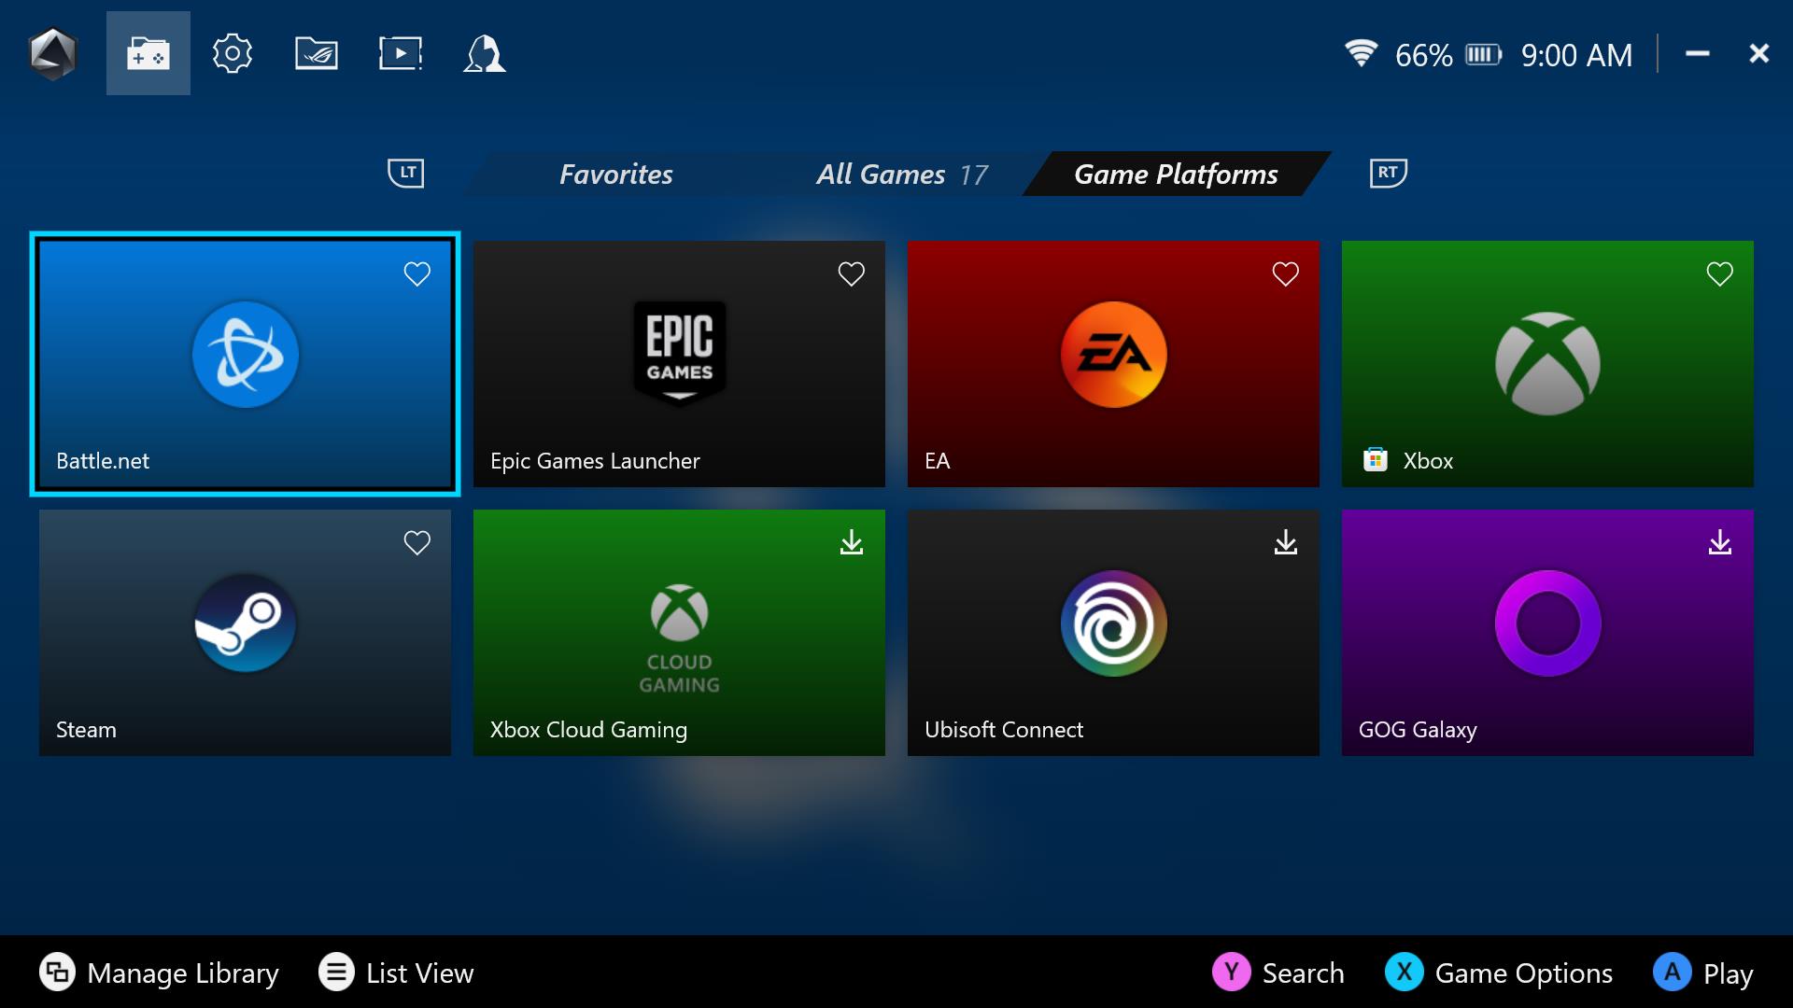Select the GOG Galaxy tile

coord(1547,633)
